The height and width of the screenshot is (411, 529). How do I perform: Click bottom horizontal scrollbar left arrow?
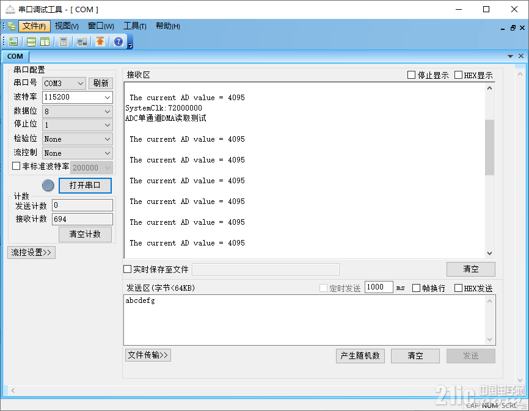pyautogui.click(x=13, y=390)
